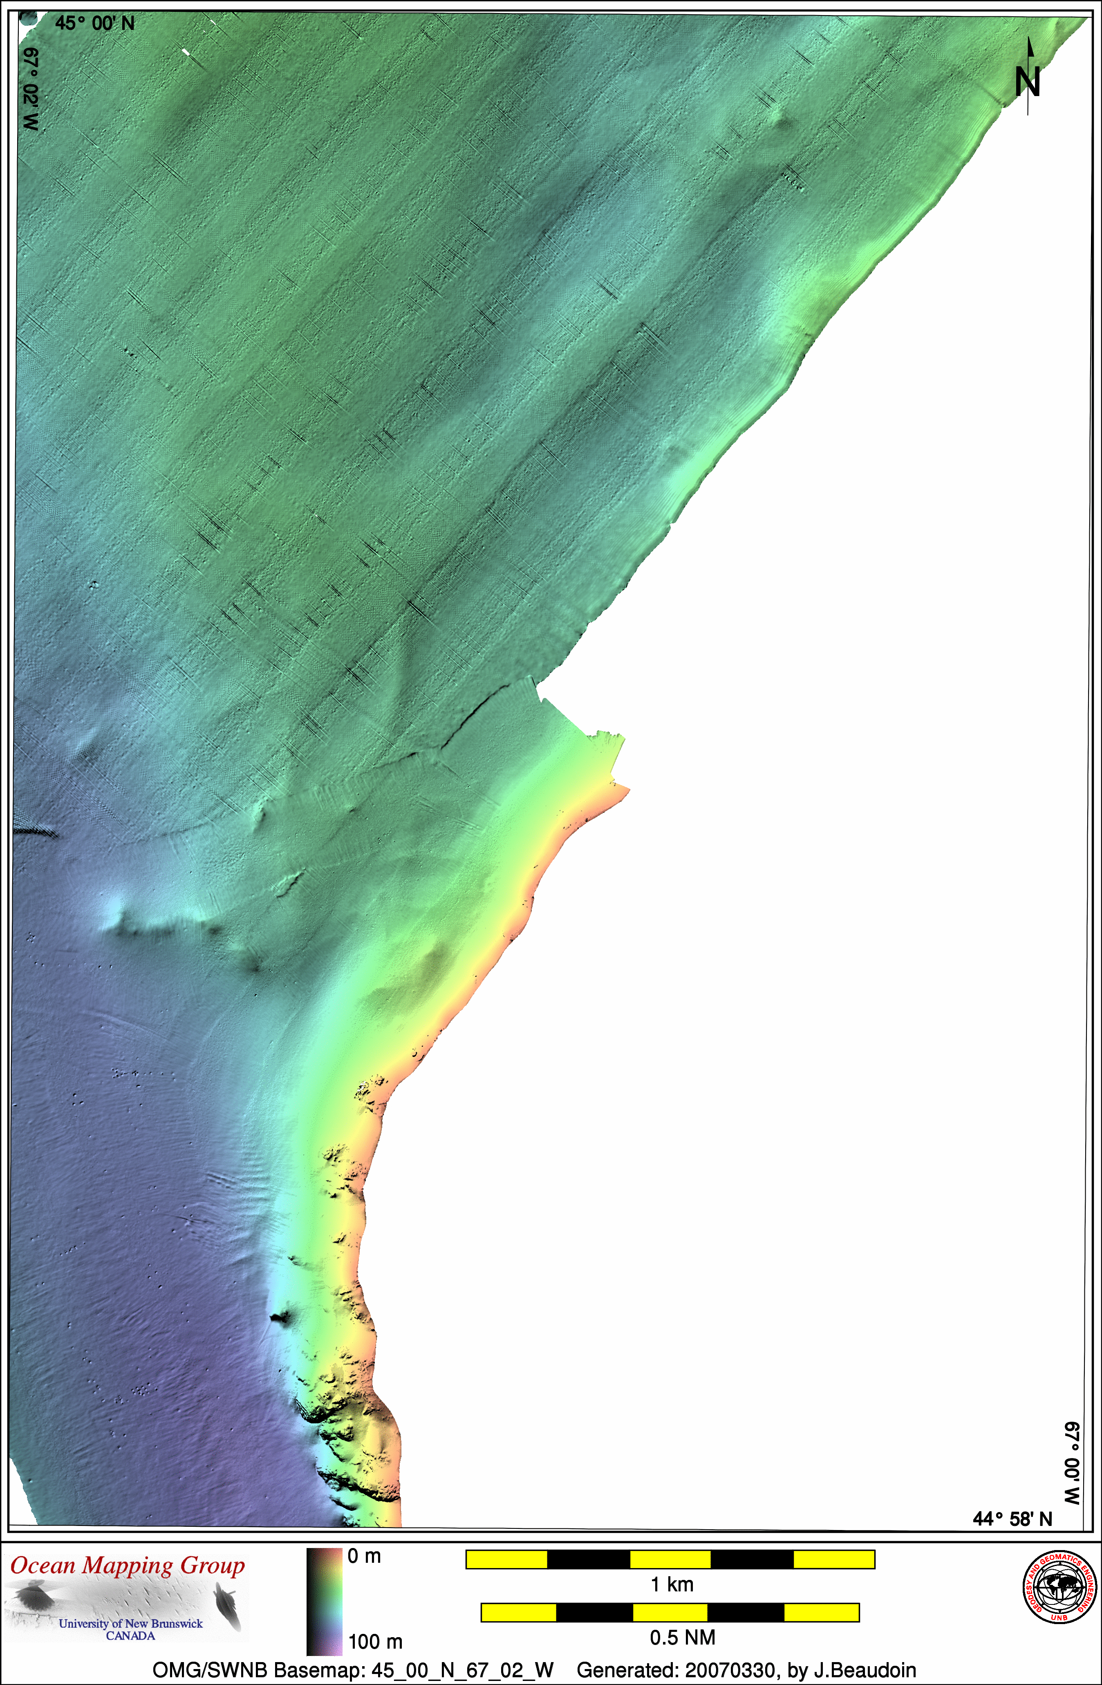Click the 67° 02' W longitude label
This screenshot has width=1102, height=1685.
[31, 89]
